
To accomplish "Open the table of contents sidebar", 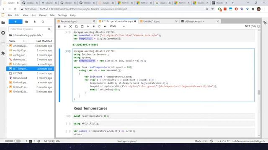I will pyautogui.click(x=3, y=43).
